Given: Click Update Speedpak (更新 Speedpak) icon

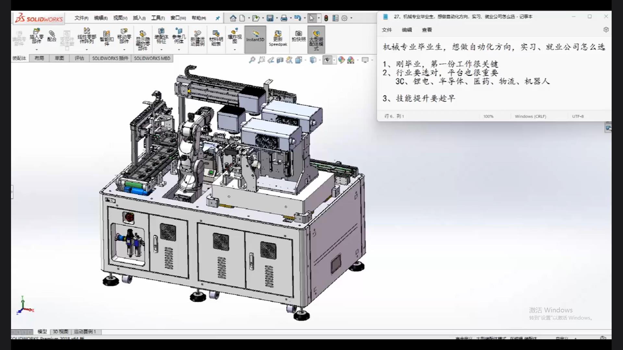Looking at the screenshot, I should tap(278, 39).
